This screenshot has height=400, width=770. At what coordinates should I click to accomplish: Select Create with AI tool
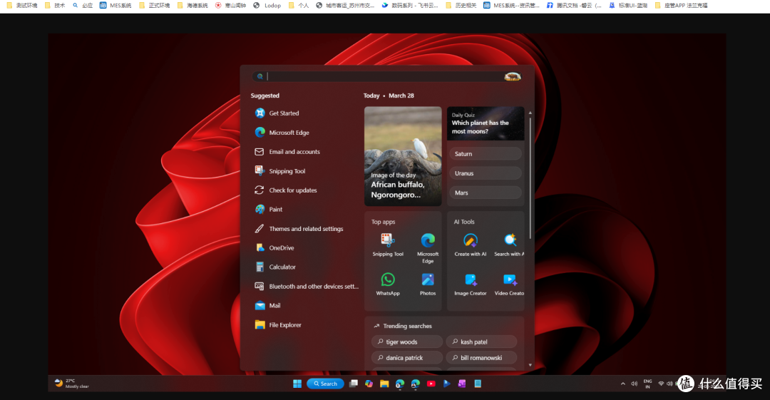(471, 245)
